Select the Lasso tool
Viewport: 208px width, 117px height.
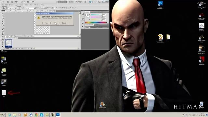pyautogui.click(x=3, y=19)
